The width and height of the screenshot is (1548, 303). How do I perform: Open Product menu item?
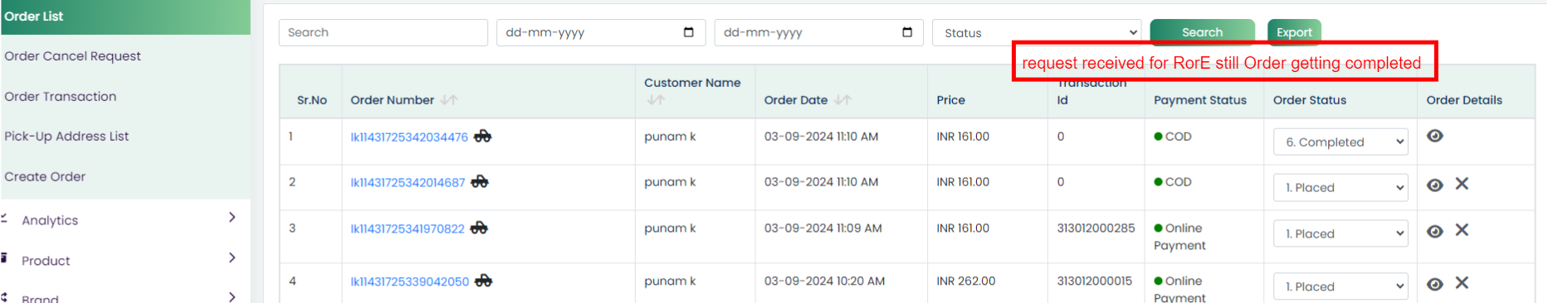pyautogui.click(x=46, y=261)
